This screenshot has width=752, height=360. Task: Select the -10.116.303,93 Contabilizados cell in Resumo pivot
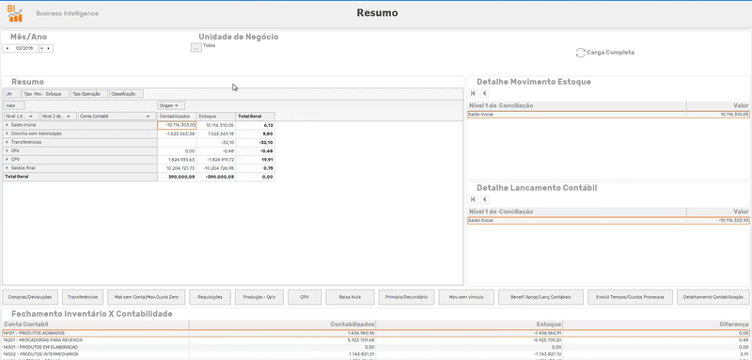click(177, 125)
